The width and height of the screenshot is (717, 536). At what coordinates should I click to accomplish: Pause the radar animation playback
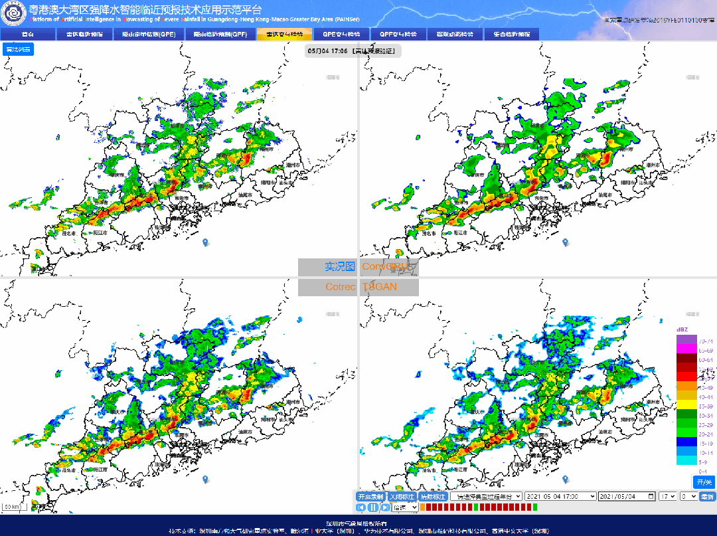(x=373, y=507)
